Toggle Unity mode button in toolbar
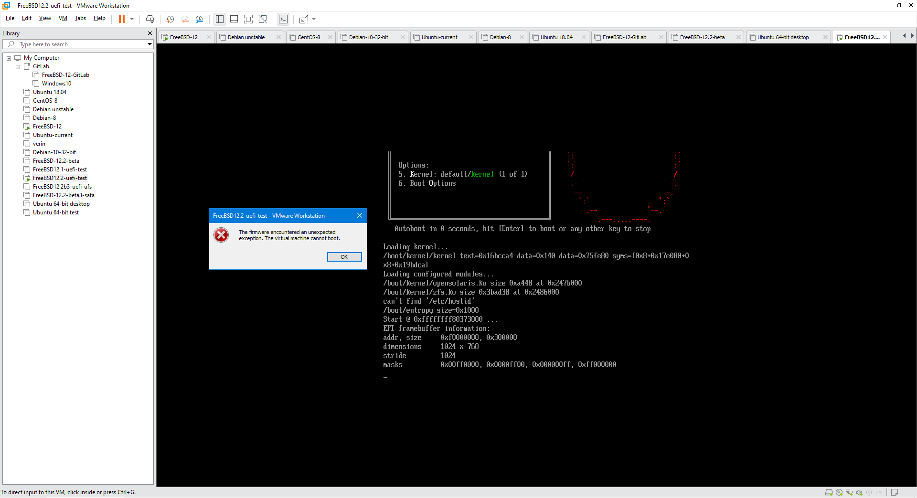917x498 pixels. click(x=263, y=19)
